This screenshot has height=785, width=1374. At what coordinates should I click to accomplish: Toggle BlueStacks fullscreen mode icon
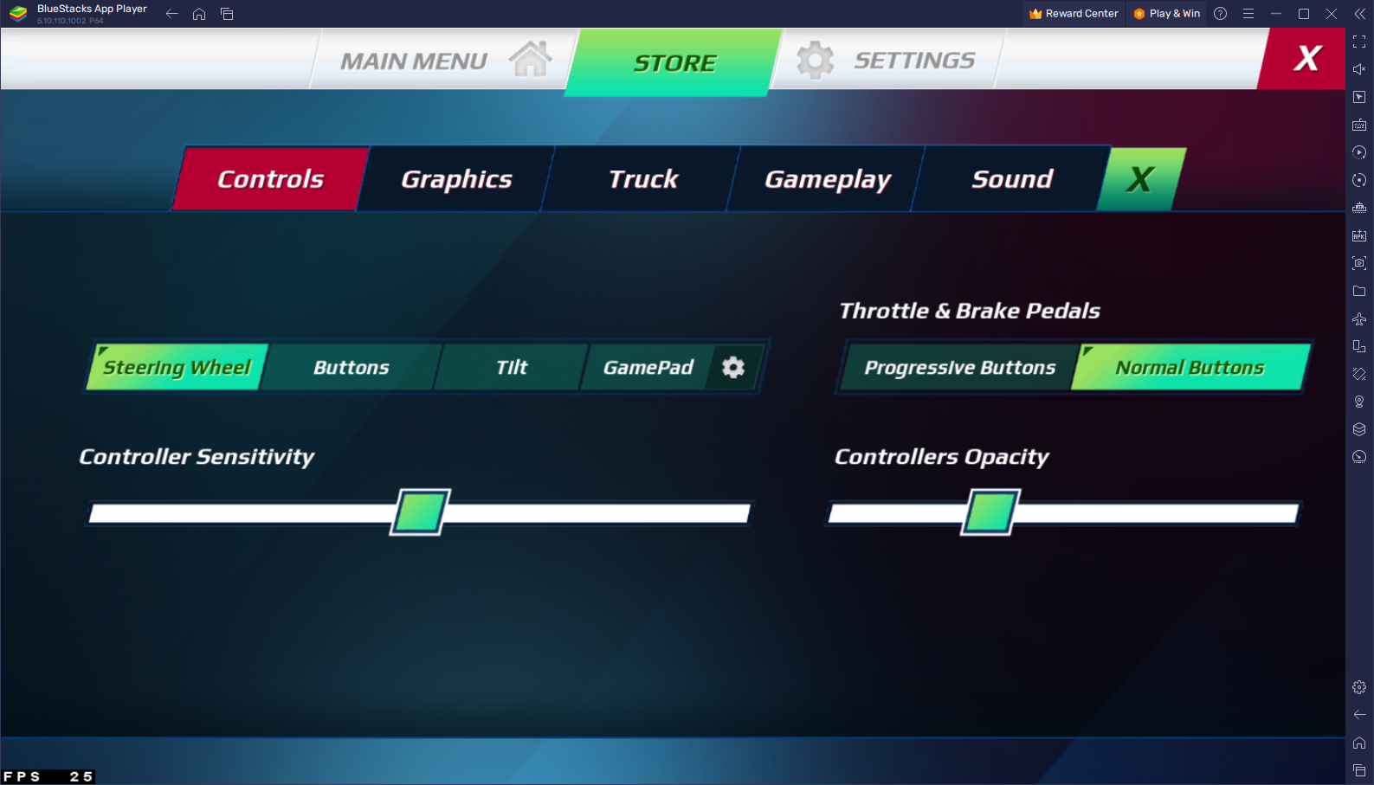1359,42
